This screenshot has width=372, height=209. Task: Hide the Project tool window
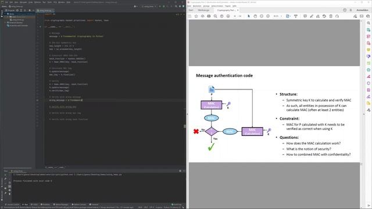34,10
